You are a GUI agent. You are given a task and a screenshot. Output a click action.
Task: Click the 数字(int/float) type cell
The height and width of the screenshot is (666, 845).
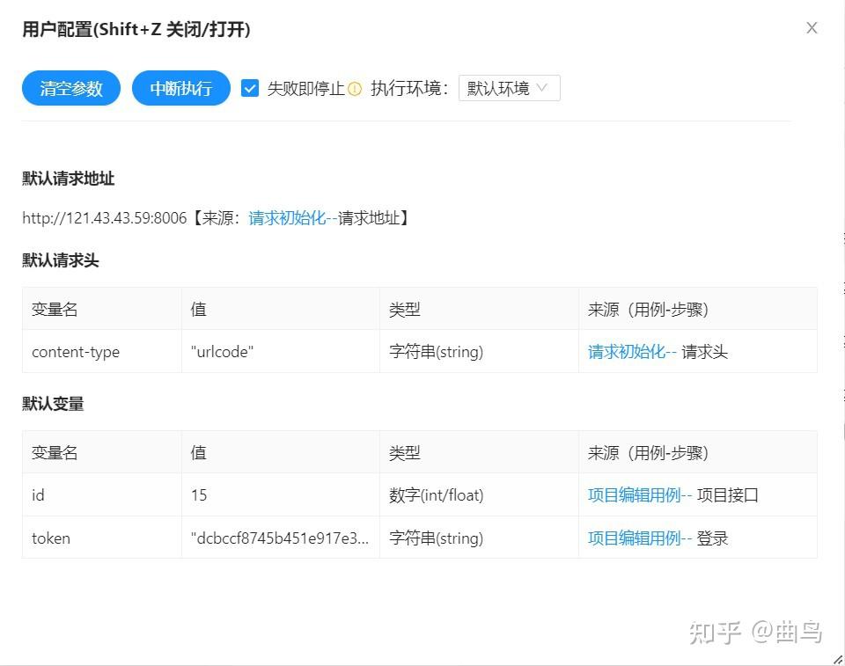click(479, 494)
